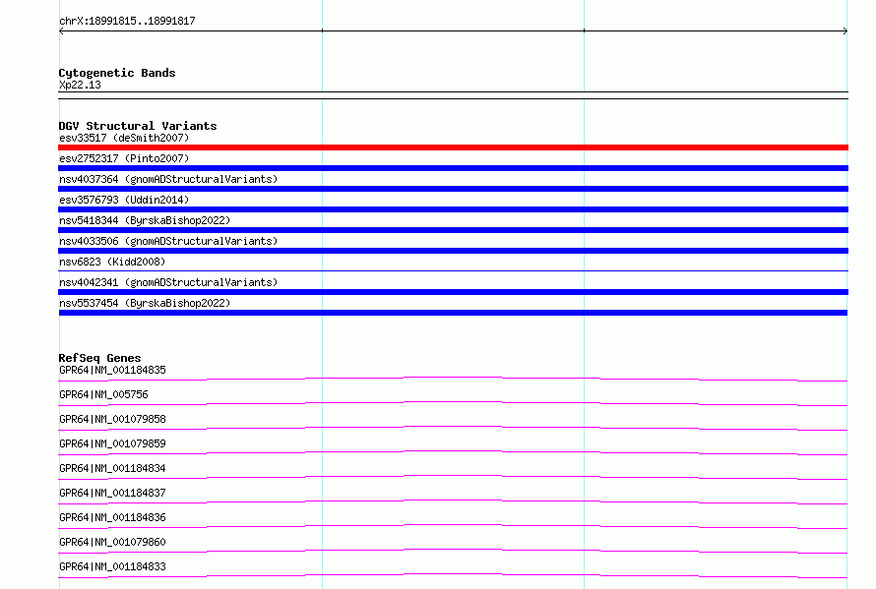
Task: Open the GPR64|NM_001079858 transcript label
Action: [x=112, y=419]
